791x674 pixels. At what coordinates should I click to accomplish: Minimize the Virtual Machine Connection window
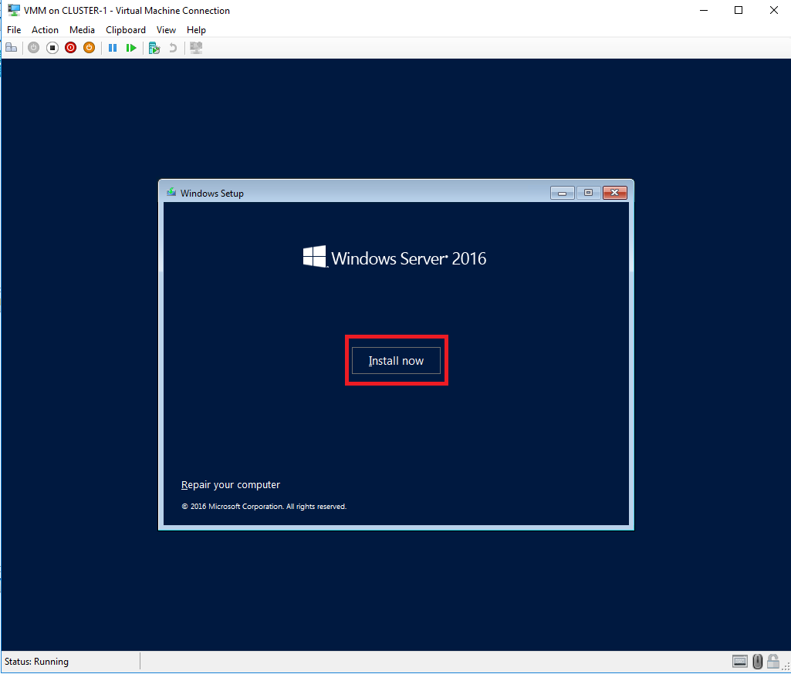[704, 10]
